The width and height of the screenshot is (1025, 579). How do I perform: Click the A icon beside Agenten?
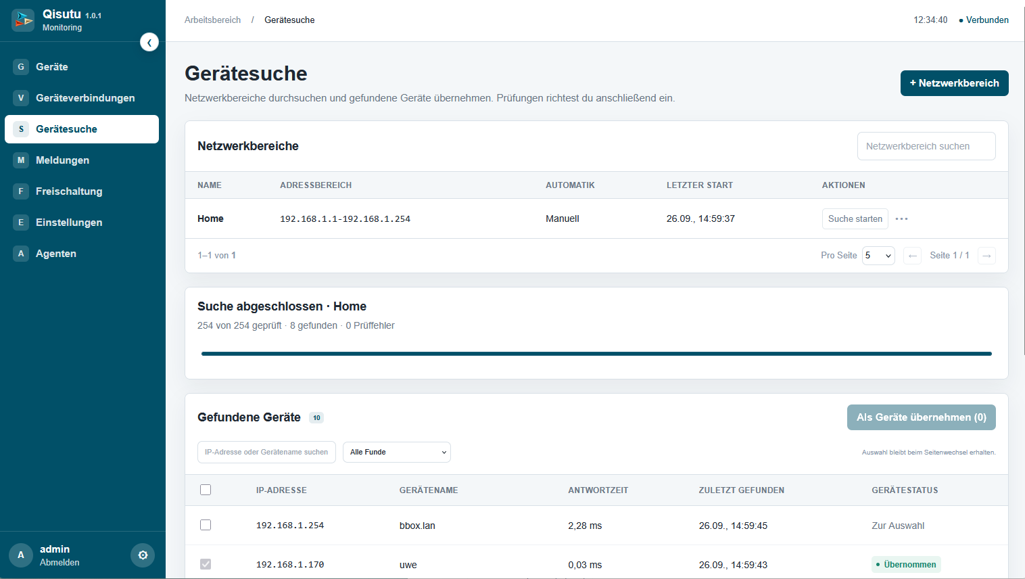coord(21,254)
